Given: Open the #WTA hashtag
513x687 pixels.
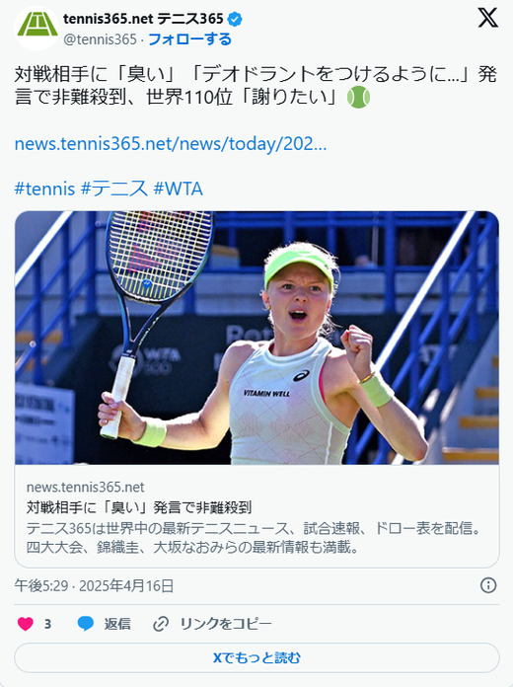Looking at the screenshot, I should (x=178, y=189).
